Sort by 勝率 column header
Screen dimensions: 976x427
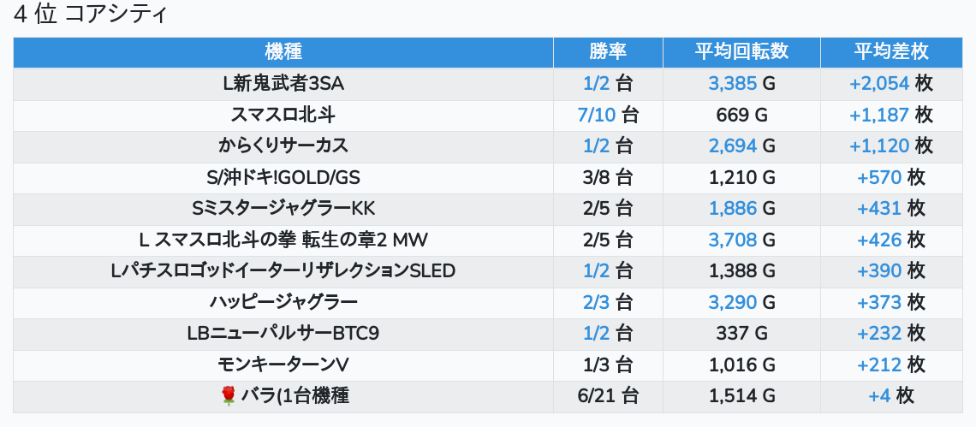coord(608,51)
